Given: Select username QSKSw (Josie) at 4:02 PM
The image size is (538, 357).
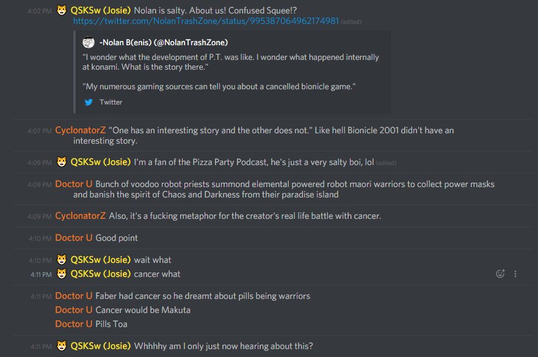Looking at the screenshot, I should click(101, 10).
